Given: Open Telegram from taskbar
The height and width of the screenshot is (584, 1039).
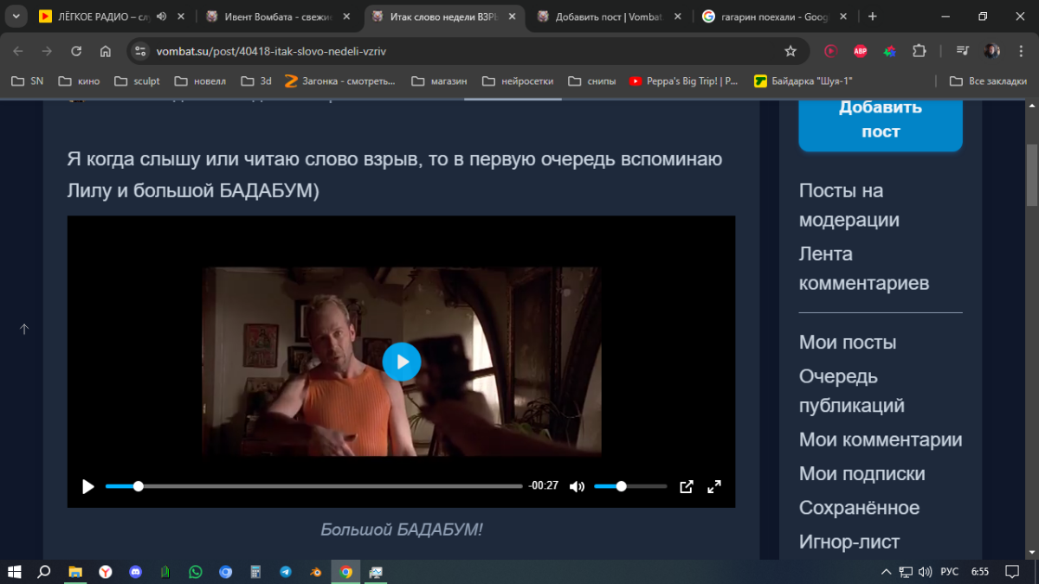Looking at the screenshot, I should pos(286,572).
